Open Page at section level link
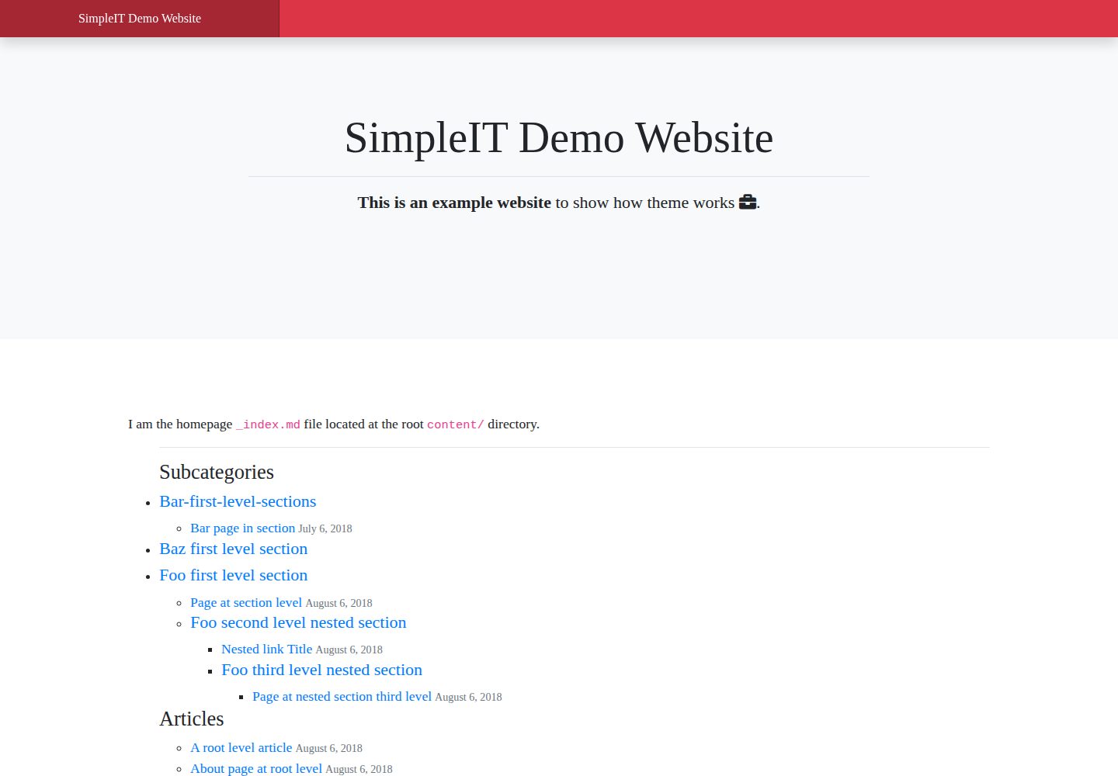Image resolution: width=1118 pixels, height=776 pixels. coord(246,602)
